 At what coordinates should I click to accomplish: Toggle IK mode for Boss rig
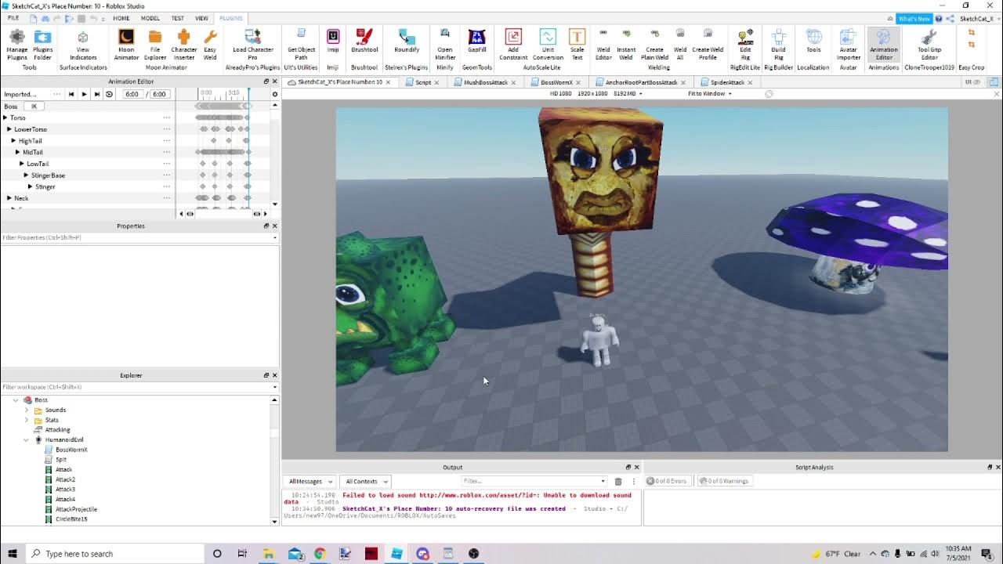tap(34, 107)
